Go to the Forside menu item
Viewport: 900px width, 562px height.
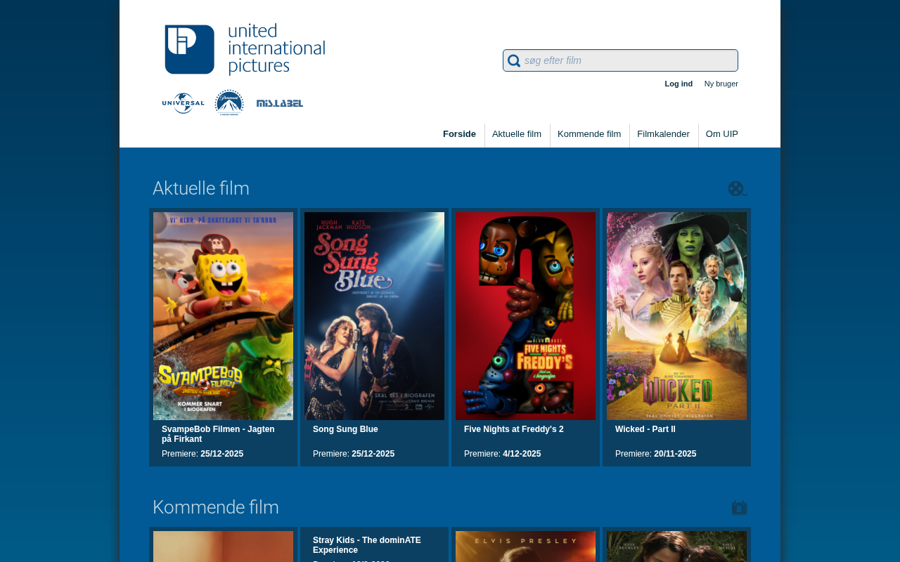click(459, 134)
